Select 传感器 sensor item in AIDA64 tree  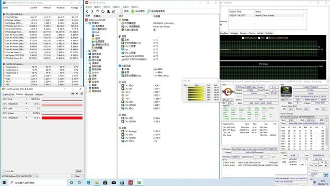(x=97, y=48)
